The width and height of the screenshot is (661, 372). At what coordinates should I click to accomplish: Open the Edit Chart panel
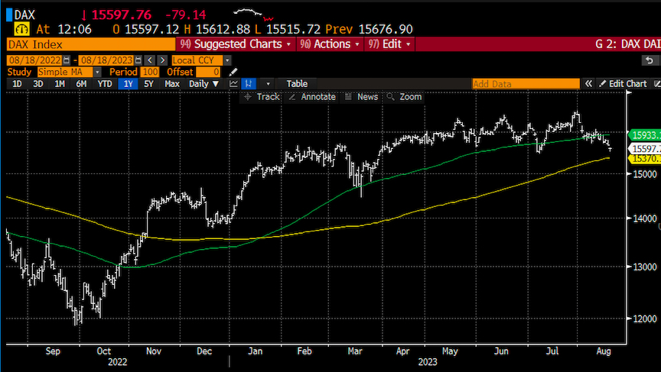(623, 84)
